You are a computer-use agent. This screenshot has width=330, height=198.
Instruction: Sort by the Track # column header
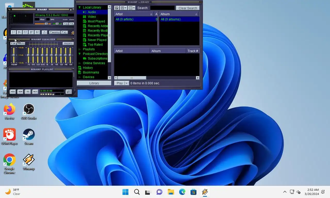[193, 51]
